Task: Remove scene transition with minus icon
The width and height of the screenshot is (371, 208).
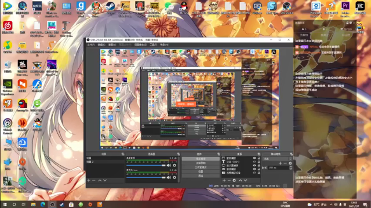Action: [285, 163]
